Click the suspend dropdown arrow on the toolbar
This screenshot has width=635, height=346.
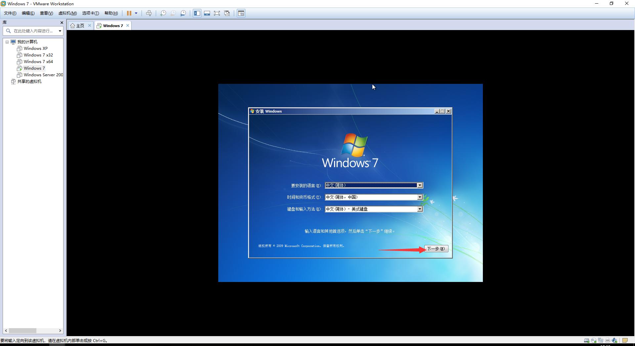tap(135, 13)
